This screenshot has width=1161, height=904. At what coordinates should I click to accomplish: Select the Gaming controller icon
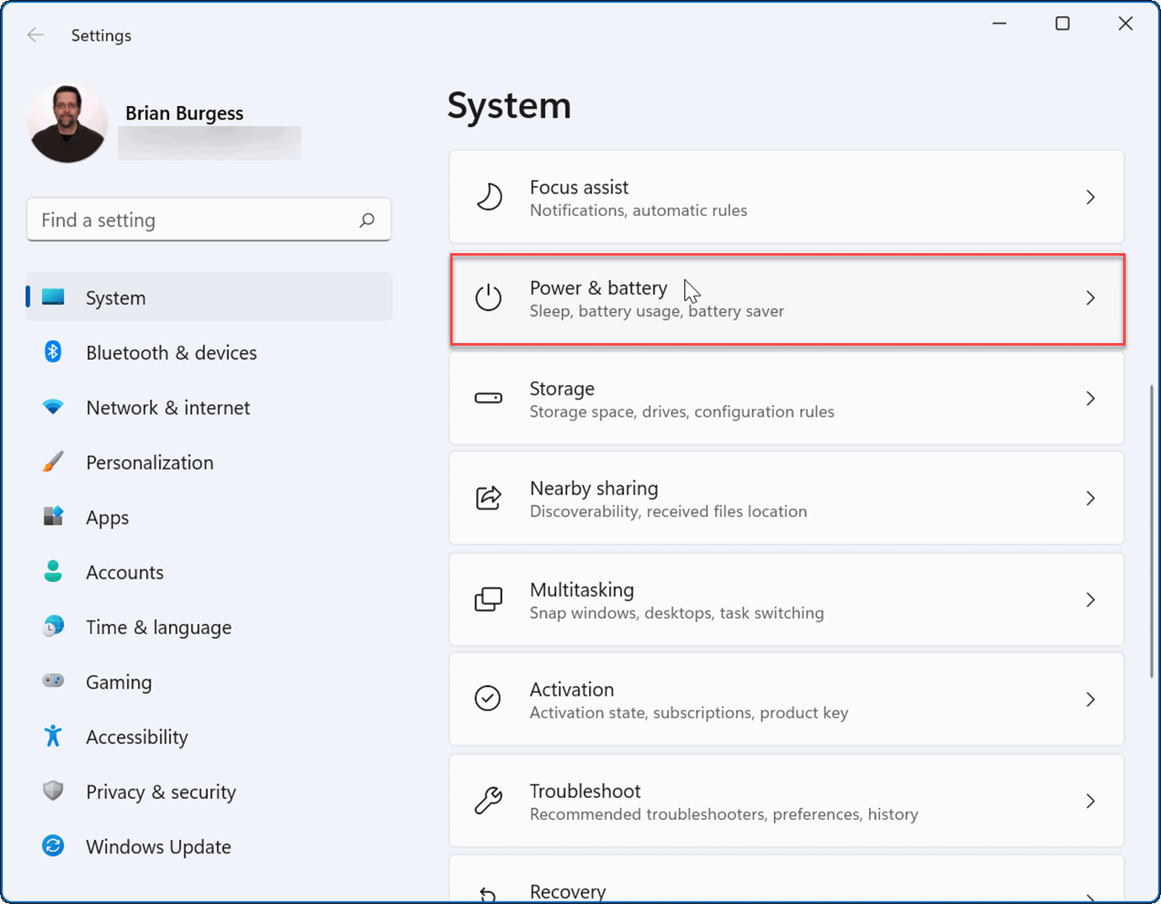pyautogui.click(x=53, y=682)
